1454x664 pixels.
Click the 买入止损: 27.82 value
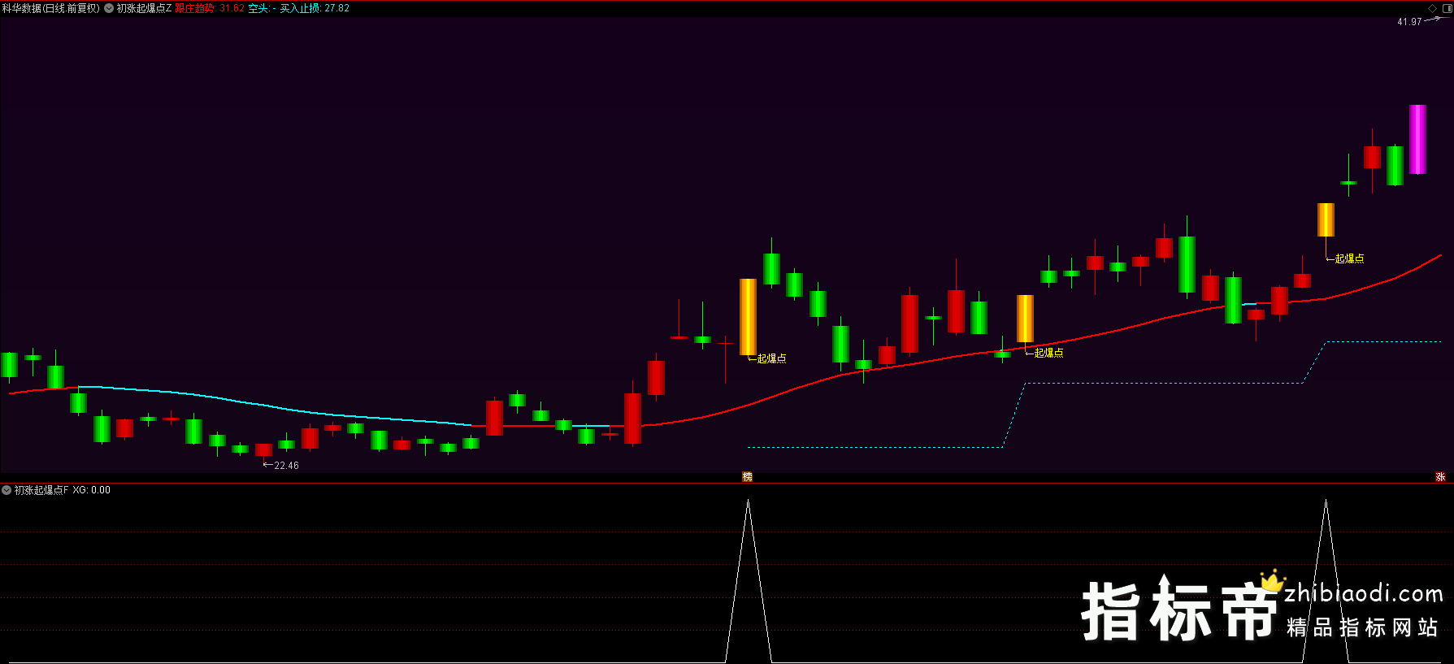(x=315, y=8)
